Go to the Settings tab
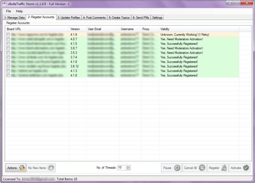This screenshot has height=183, width=255. point(157,18)
